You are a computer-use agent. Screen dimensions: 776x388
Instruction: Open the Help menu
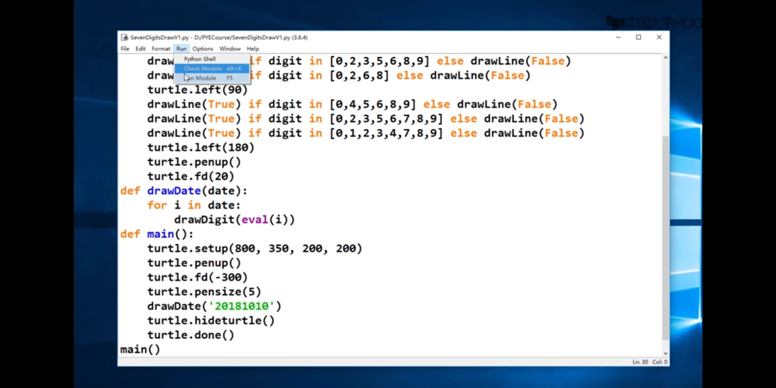253,48
